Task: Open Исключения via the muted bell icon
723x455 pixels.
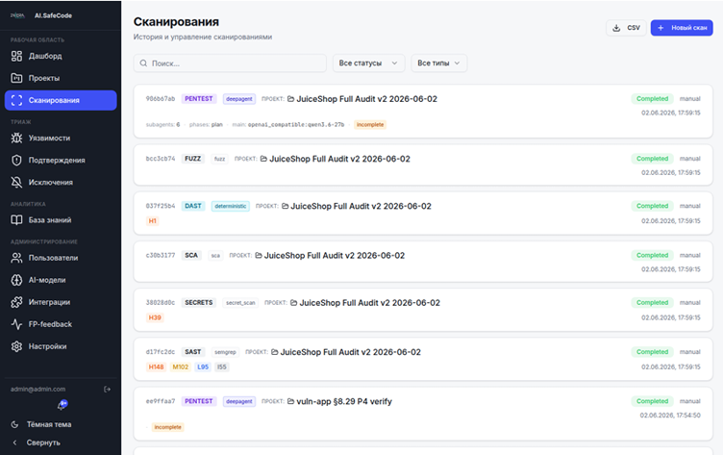Action: pos(16,182)
